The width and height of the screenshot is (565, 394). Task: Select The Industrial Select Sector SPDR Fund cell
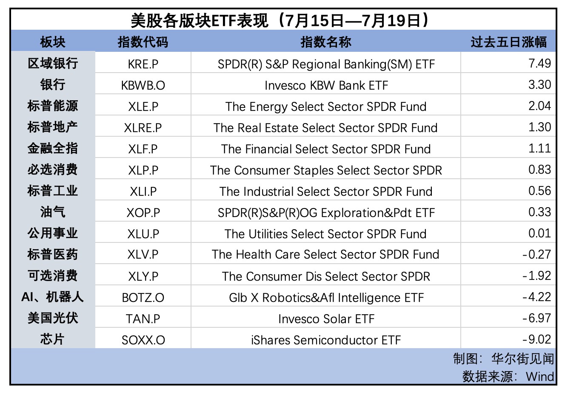[x=326, y=191]
